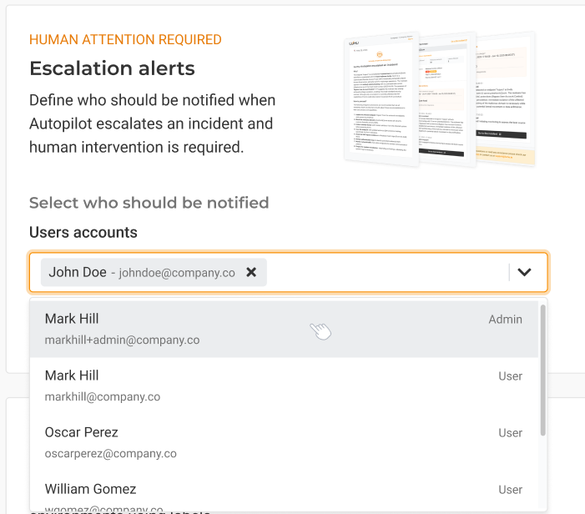
Task: Click the Lumu logo in email preview
Action: click(355, 43)
